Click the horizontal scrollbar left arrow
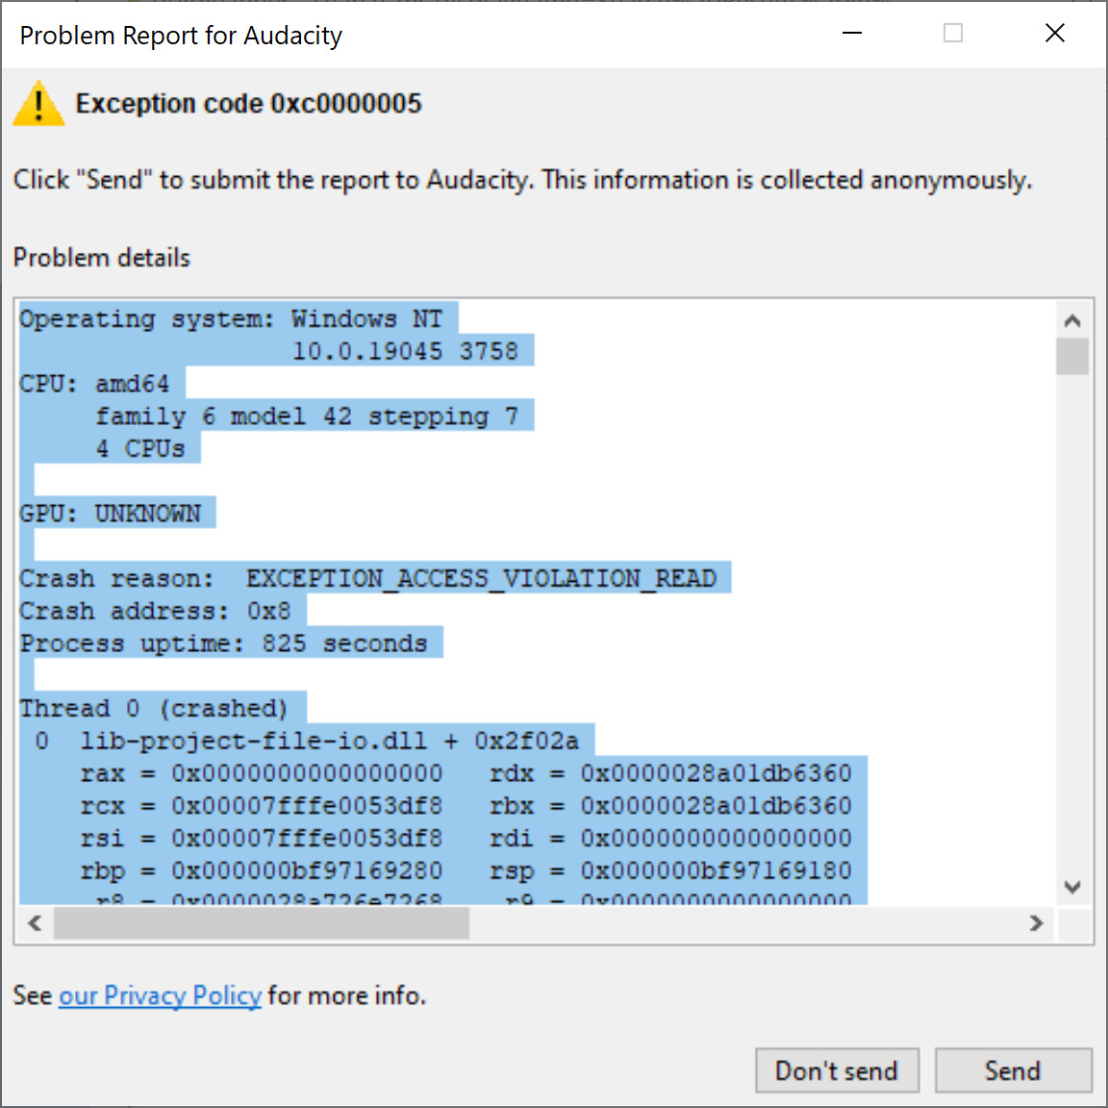1108x1108 pixels. click(34, 923)
